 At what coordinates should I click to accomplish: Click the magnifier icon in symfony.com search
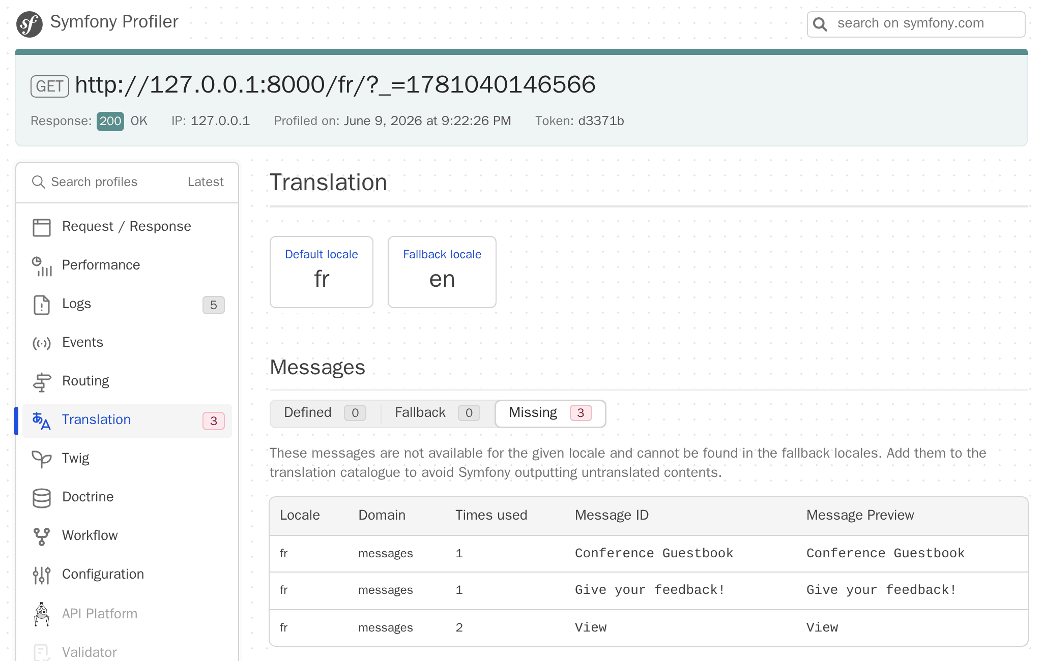point(820,24)
